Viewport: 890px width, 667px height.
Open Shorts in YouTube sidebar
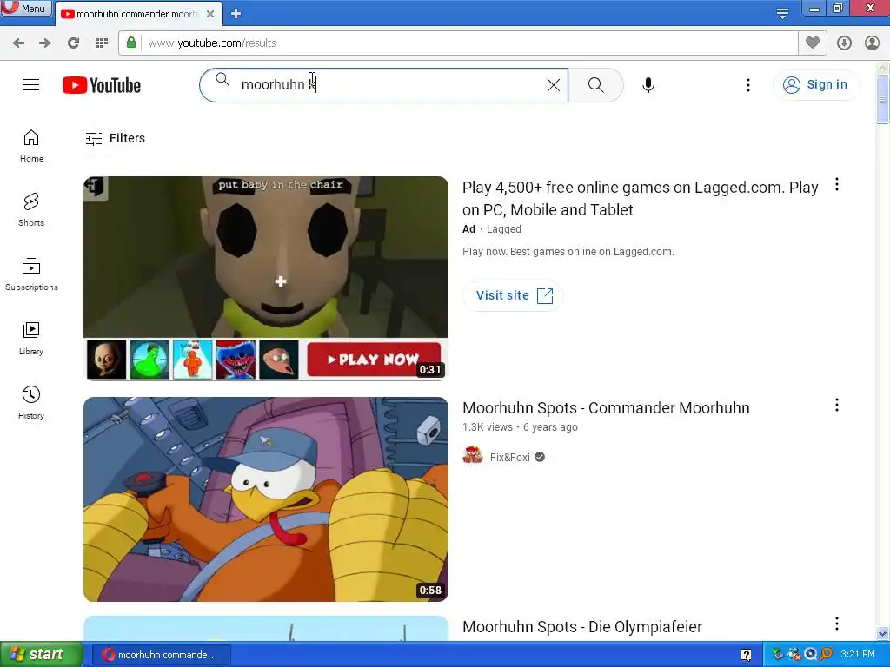(31, 210)
